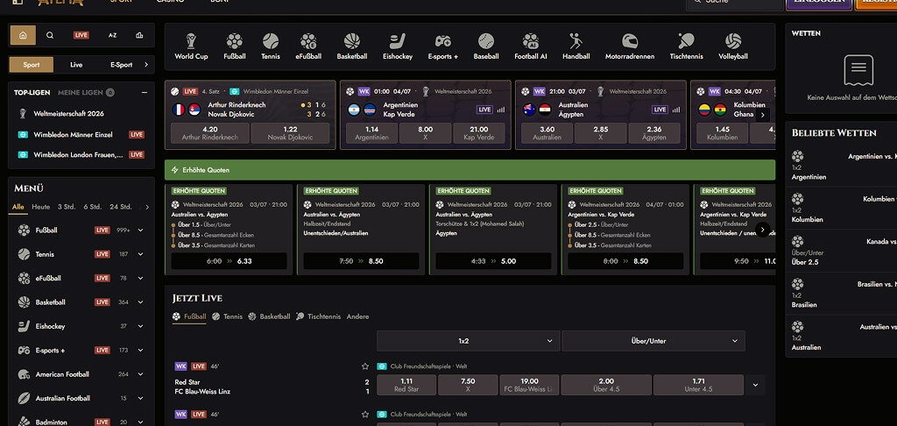Filter the menu by 24 Std.
Image resolution: width=897 pixels, height=426 pixels.
pyautogui.click(x=121, y=207)
